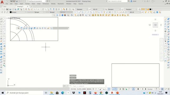The width and height of the screenshot is (170, 95).
Task: Close the floating View toolbar
Action: point(69,28)
